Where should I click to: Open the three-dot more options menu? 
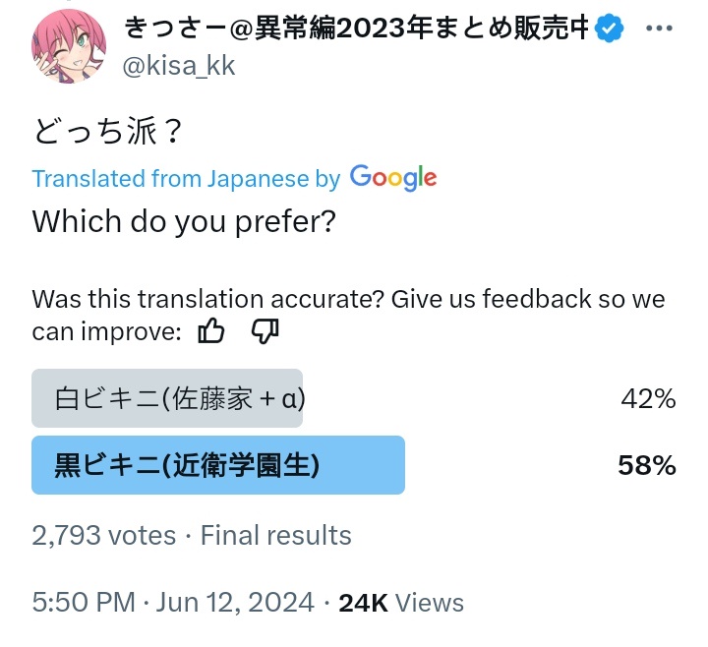pyautogui.click(x=659, y=28)
